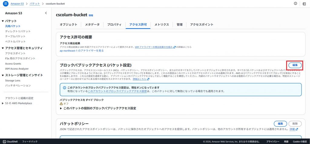Viewport: 310px width, 144px height.
Task: Open ap-northeast-1 のアナライザーを見る link
Action: pyautogui.click(x=82, y=51)
